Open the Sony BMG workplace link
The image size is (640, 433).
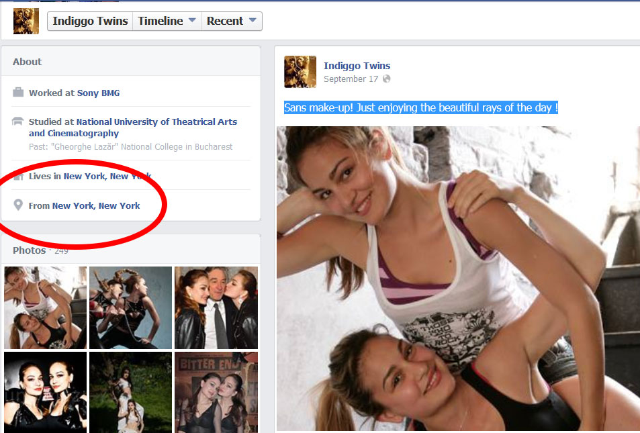point(98,93)
